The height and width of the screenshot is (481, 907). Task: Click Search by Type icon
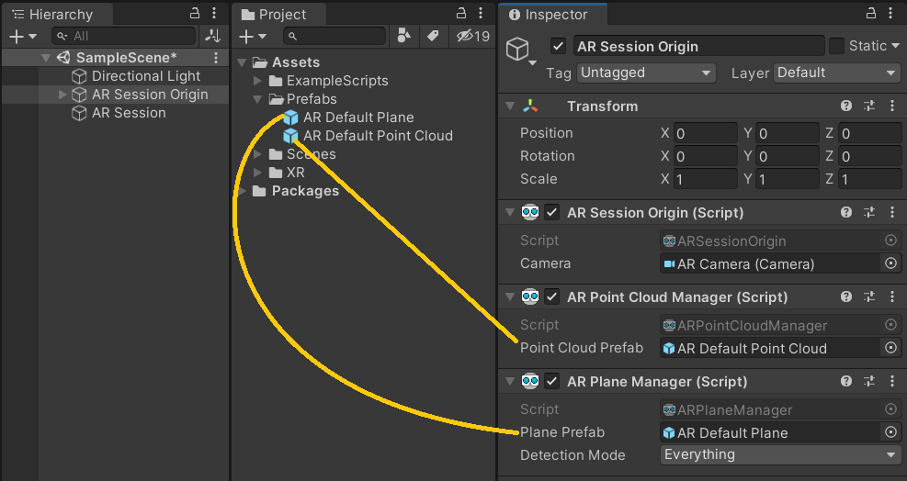point(404,36)
